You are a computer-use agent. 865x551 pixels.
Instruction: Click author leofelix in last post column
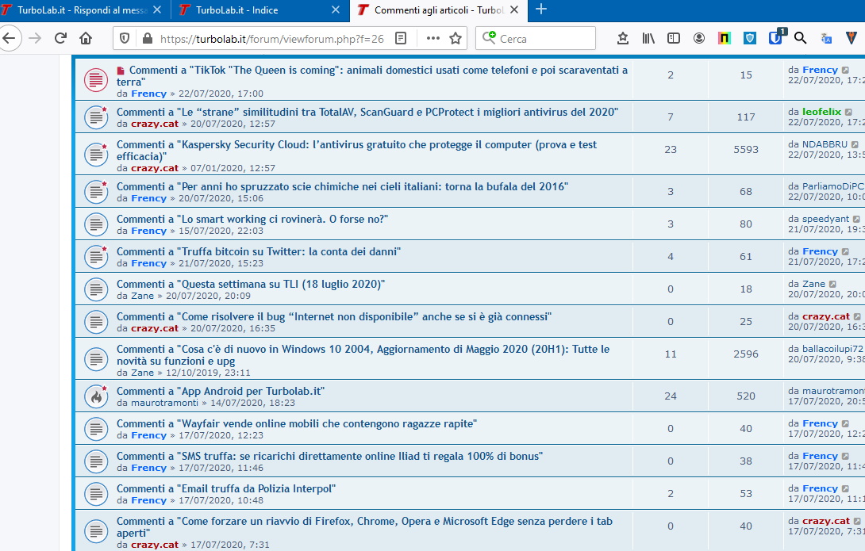pos(821,112)
